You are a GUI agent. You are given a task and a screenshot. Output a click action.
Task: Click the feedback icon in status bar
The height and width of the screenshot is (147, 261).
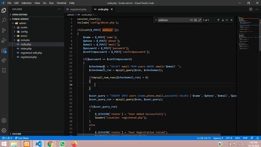[252, 138]
